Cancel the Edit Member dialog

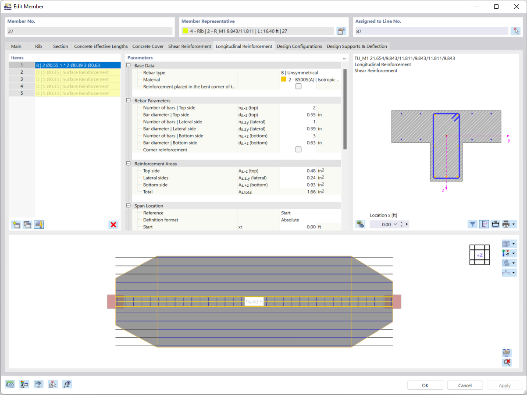465,385
